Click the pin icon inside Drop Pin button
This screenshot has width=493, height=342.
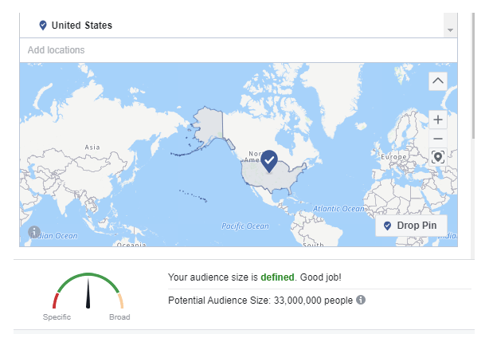coord(387,226)
